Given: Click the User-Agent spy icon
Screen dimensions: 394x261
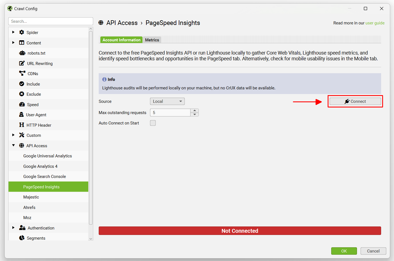Looking at the screenshot, I should [21, 115].
